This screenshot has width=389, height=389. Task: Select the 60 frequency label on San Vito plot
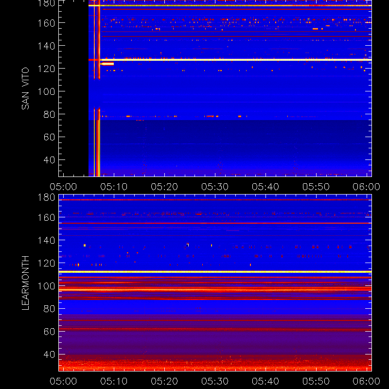(x=49, y=137)
